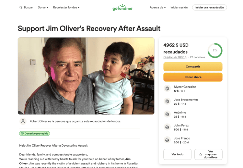
Task: Click Jose bracamontes's donor icon
Action: click(167, 102)
